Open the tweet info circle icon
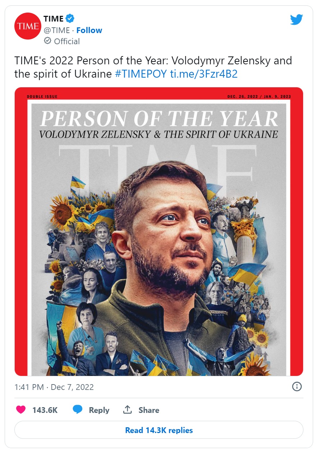The width and height of the screenshot is (316, 451). [297, 387]
